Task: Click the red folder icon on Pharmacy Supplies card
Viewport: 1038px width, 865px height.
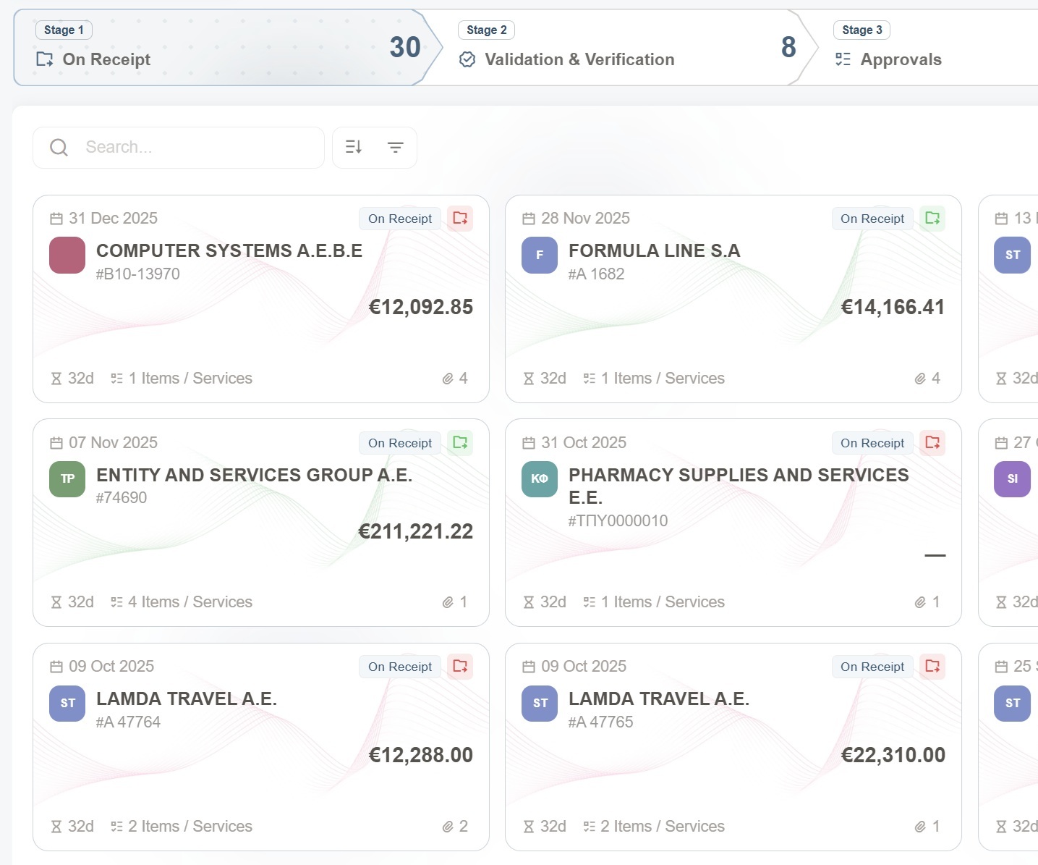Action: (932, 442)
